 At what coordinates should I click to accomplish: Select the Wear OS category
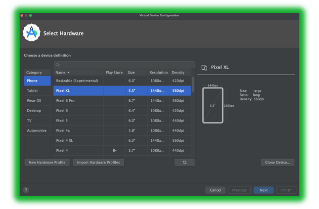34,101
